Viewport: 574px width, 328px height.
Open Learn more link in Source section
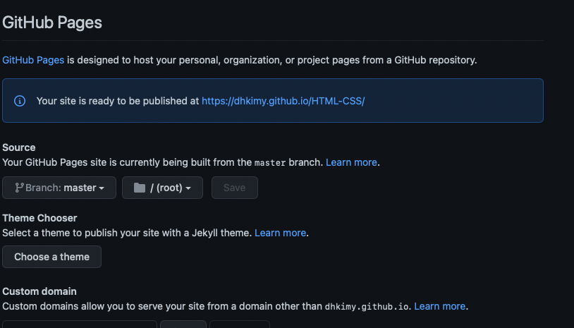tap(351, 162)
